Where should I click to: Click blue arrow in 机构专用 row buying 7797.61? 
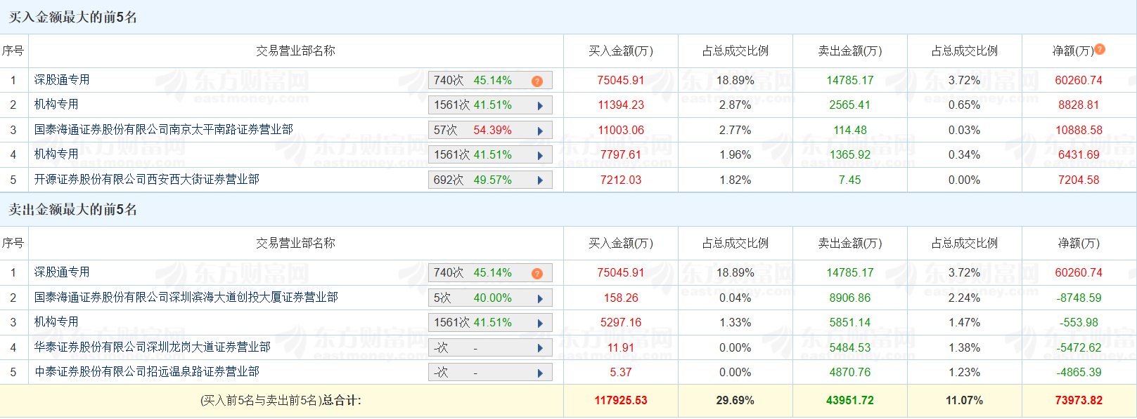pos(540,155)
